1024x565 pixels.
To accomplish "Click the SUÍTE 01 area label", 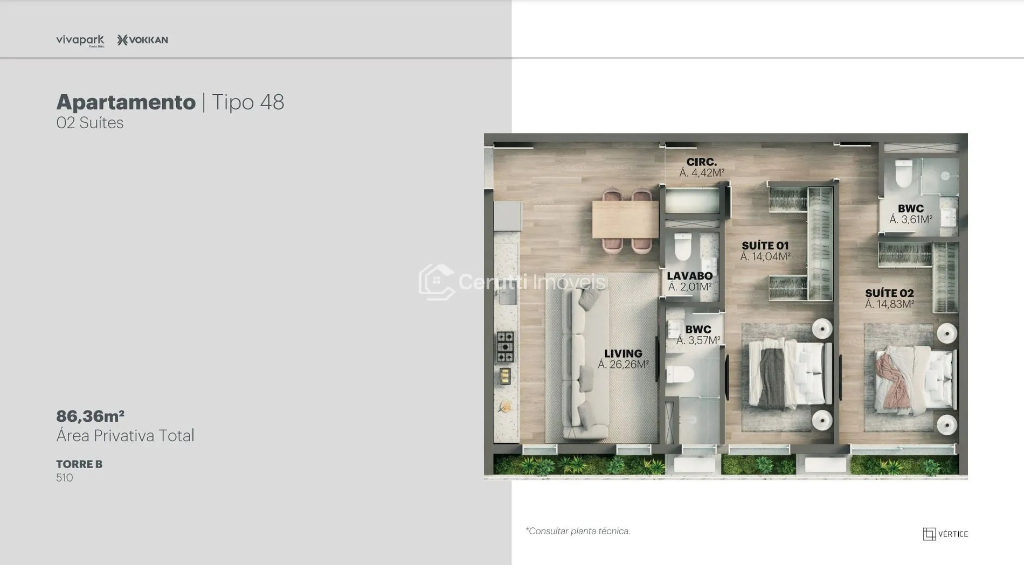I will click(x=765, y=251).
